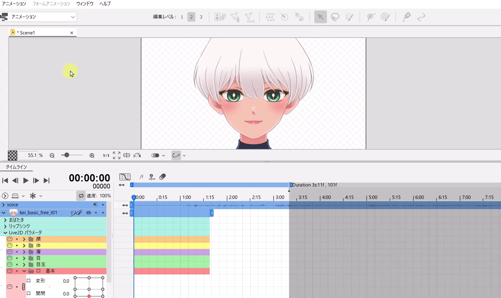Click the zoom in magnifier
Viewport: 501px width, 298px height.
point(92,155)
